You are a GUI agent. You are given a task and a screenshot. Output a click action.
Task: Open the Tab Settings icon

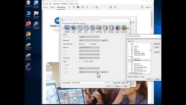(x=111, y=28)
